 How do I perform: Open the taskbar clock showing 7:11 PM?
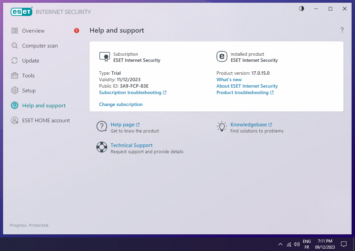tap(325, 244)
